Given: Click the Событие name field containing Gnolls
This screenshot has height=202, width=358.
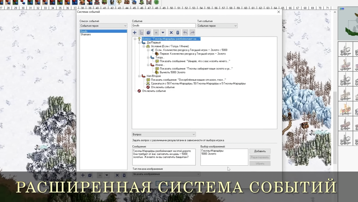Looking at the screenshot, I should (x=164, y=26).
